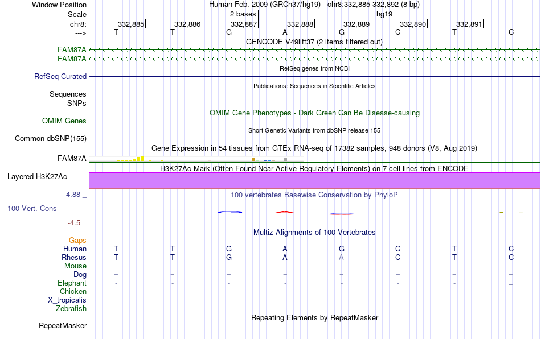Click the first FAM87A GENCODE track label
The width and height of the screenshot is (541, 339).
coord(72,50)
